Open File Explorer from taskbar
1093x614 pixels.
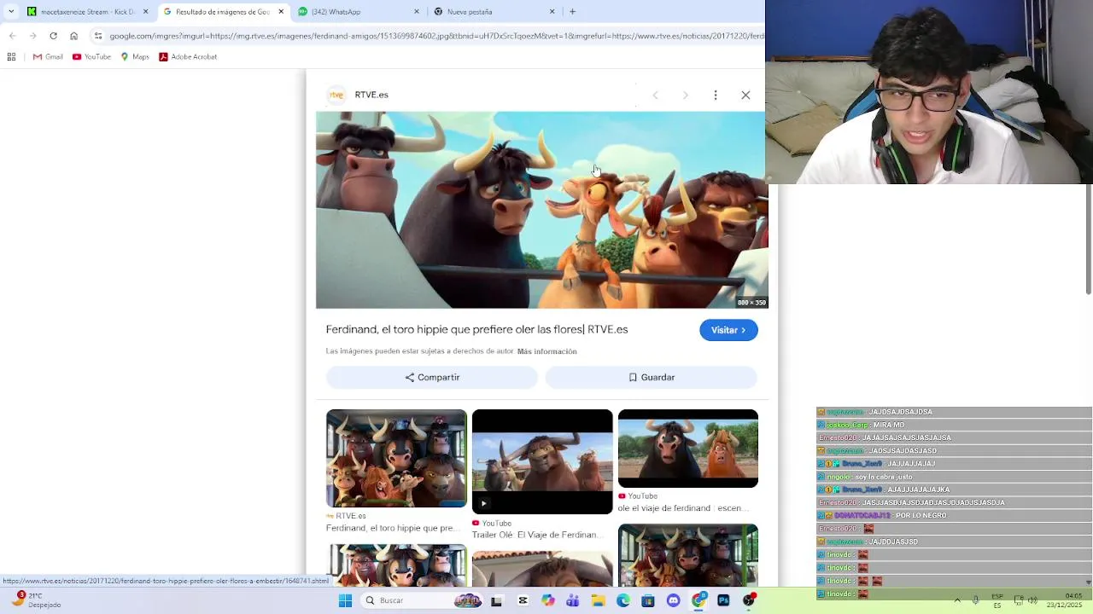click(x=598, y=600)
